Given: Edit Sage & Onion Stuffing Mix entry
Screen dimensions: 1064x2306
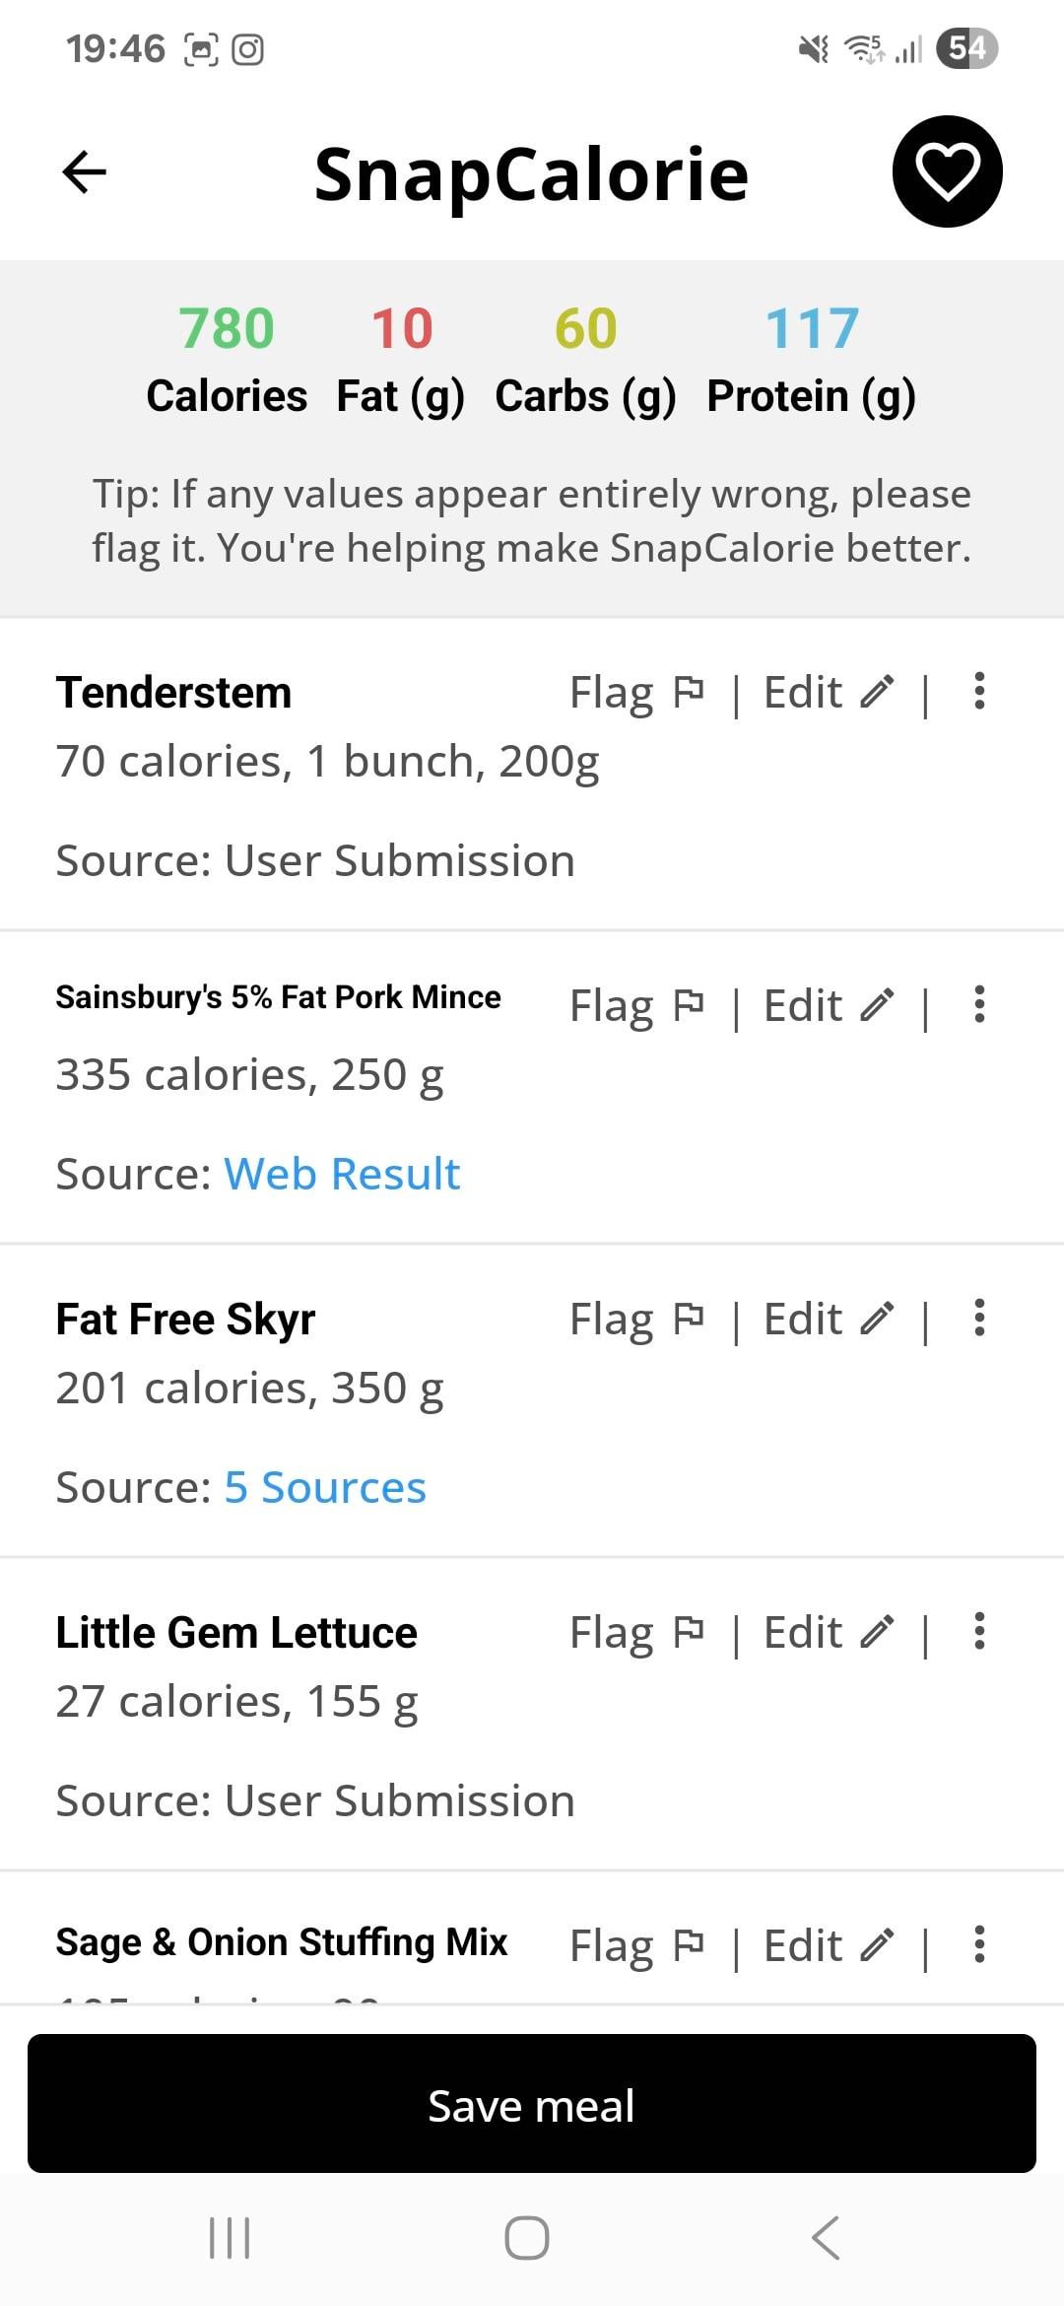Looking at the screenshot, I should point(829,1946).
